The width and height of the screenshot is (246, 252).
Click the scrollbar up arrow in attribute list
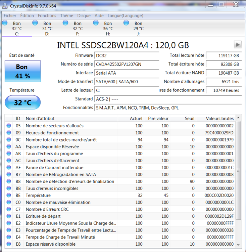[x=238, y=118]
